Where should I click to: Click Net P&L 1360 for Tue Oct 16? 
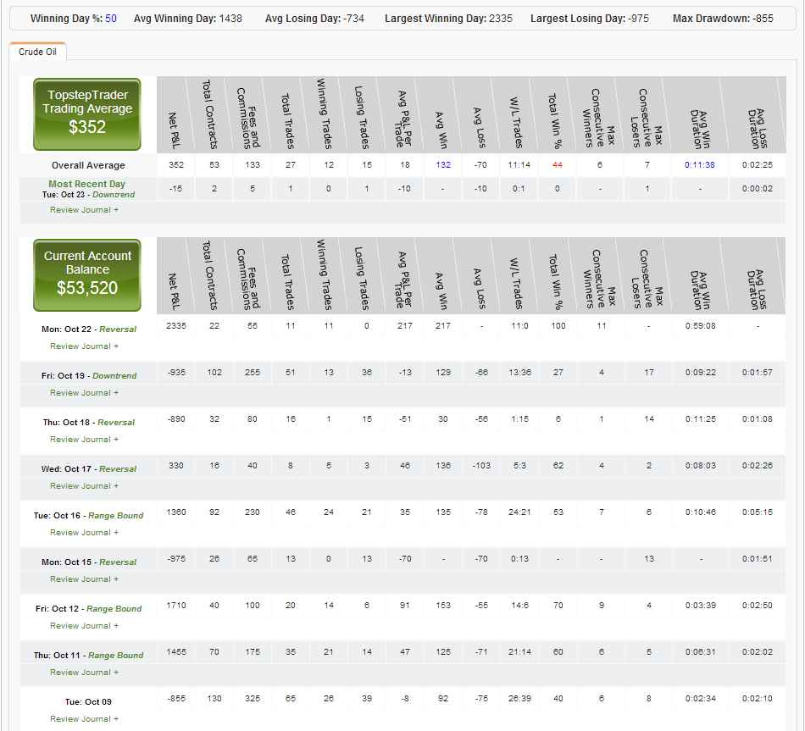pos(176,512)
